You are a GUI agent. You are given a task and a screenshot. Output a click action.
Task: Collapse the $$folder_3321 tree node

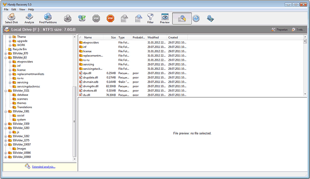(6, 91)
